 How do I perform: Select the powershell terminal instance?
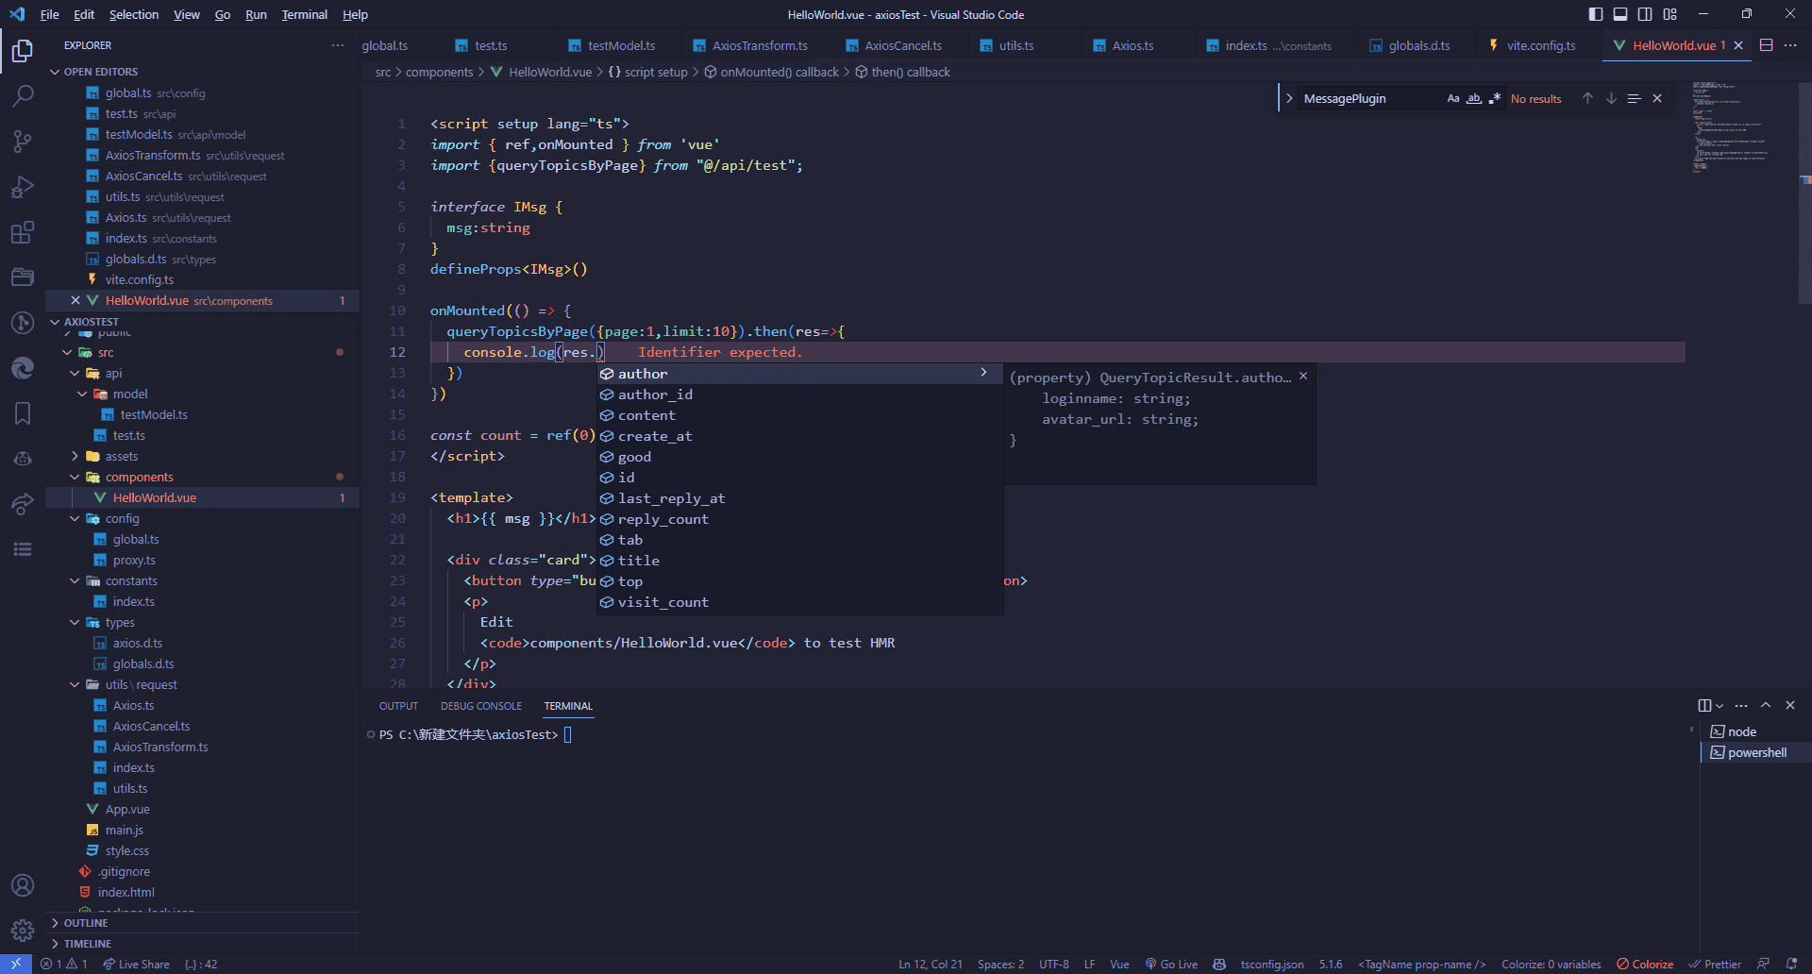tap(1755, 752)
